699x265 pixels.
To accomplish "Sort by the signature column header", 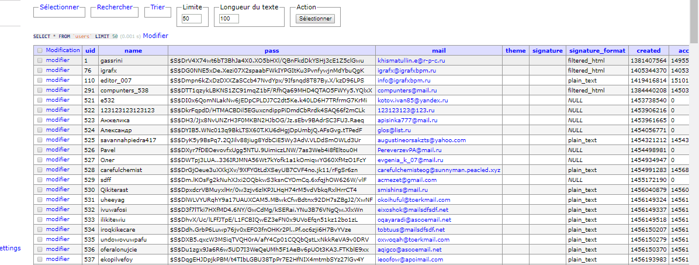I will (x=548, y=50).
